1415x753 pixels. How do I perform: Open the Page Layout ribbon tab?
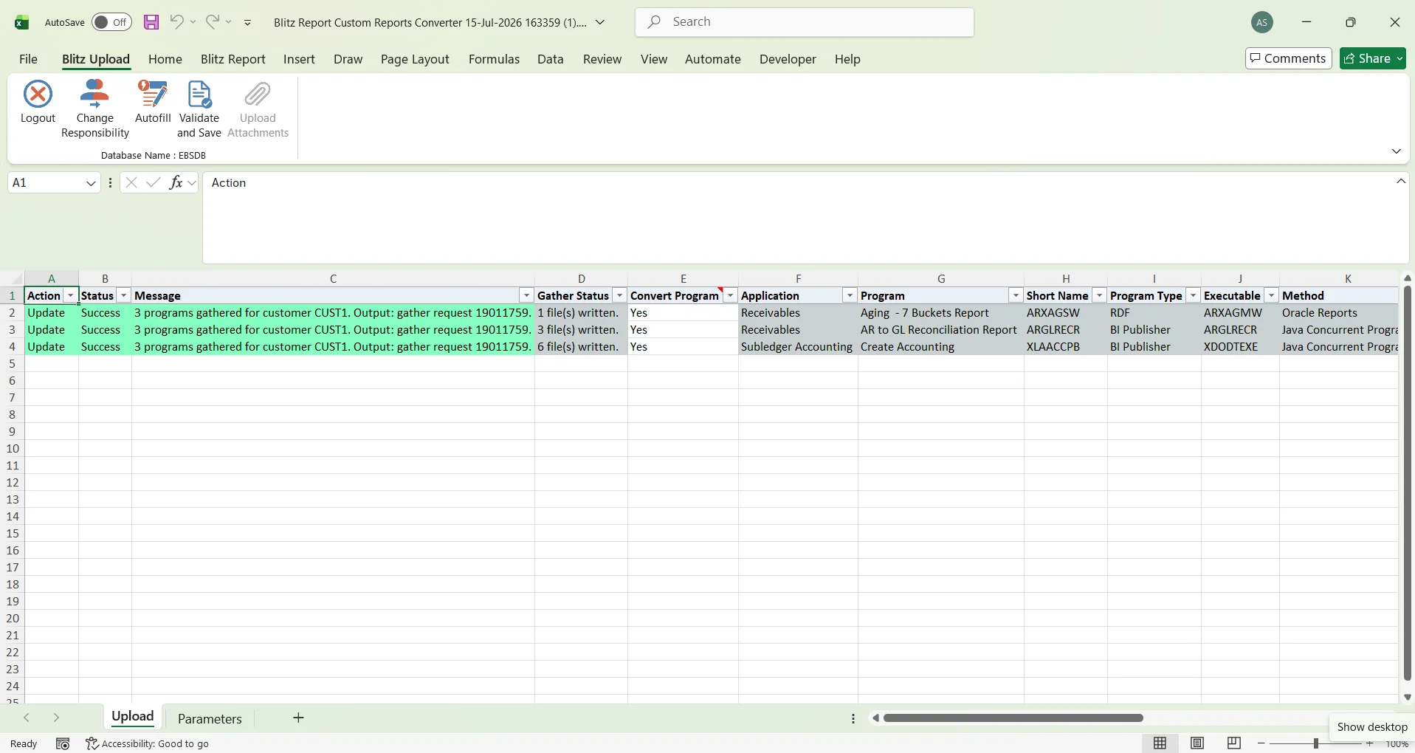(x=415, y=59)
